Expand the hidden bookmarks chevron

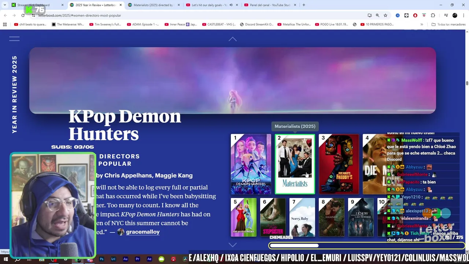pyautogui.click(x=422, y=25)
